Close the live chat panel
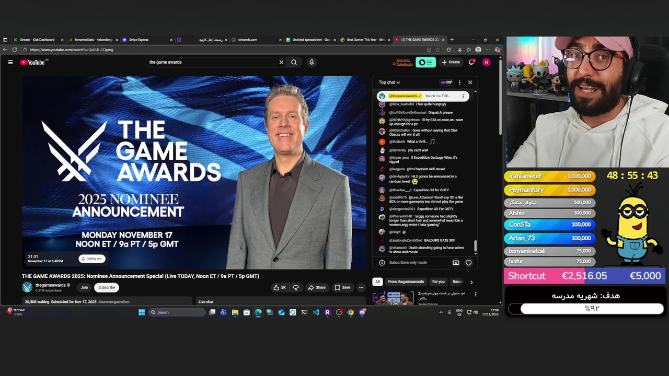Image resolution: width=669 pixels, height=376 pixels. tap(470, 83)
